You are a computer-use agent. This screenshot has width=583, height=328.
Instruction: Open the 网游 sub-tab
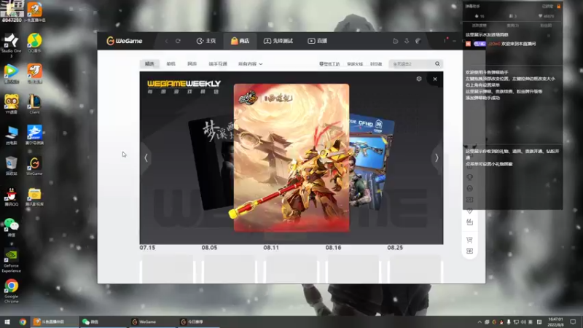point(192,64)
